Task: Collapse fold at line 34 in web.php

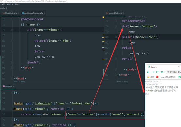Action: (x=12, y=109)
